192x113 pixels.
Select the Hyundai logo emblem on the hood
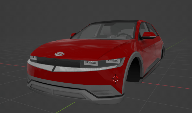tap(60, 54)
